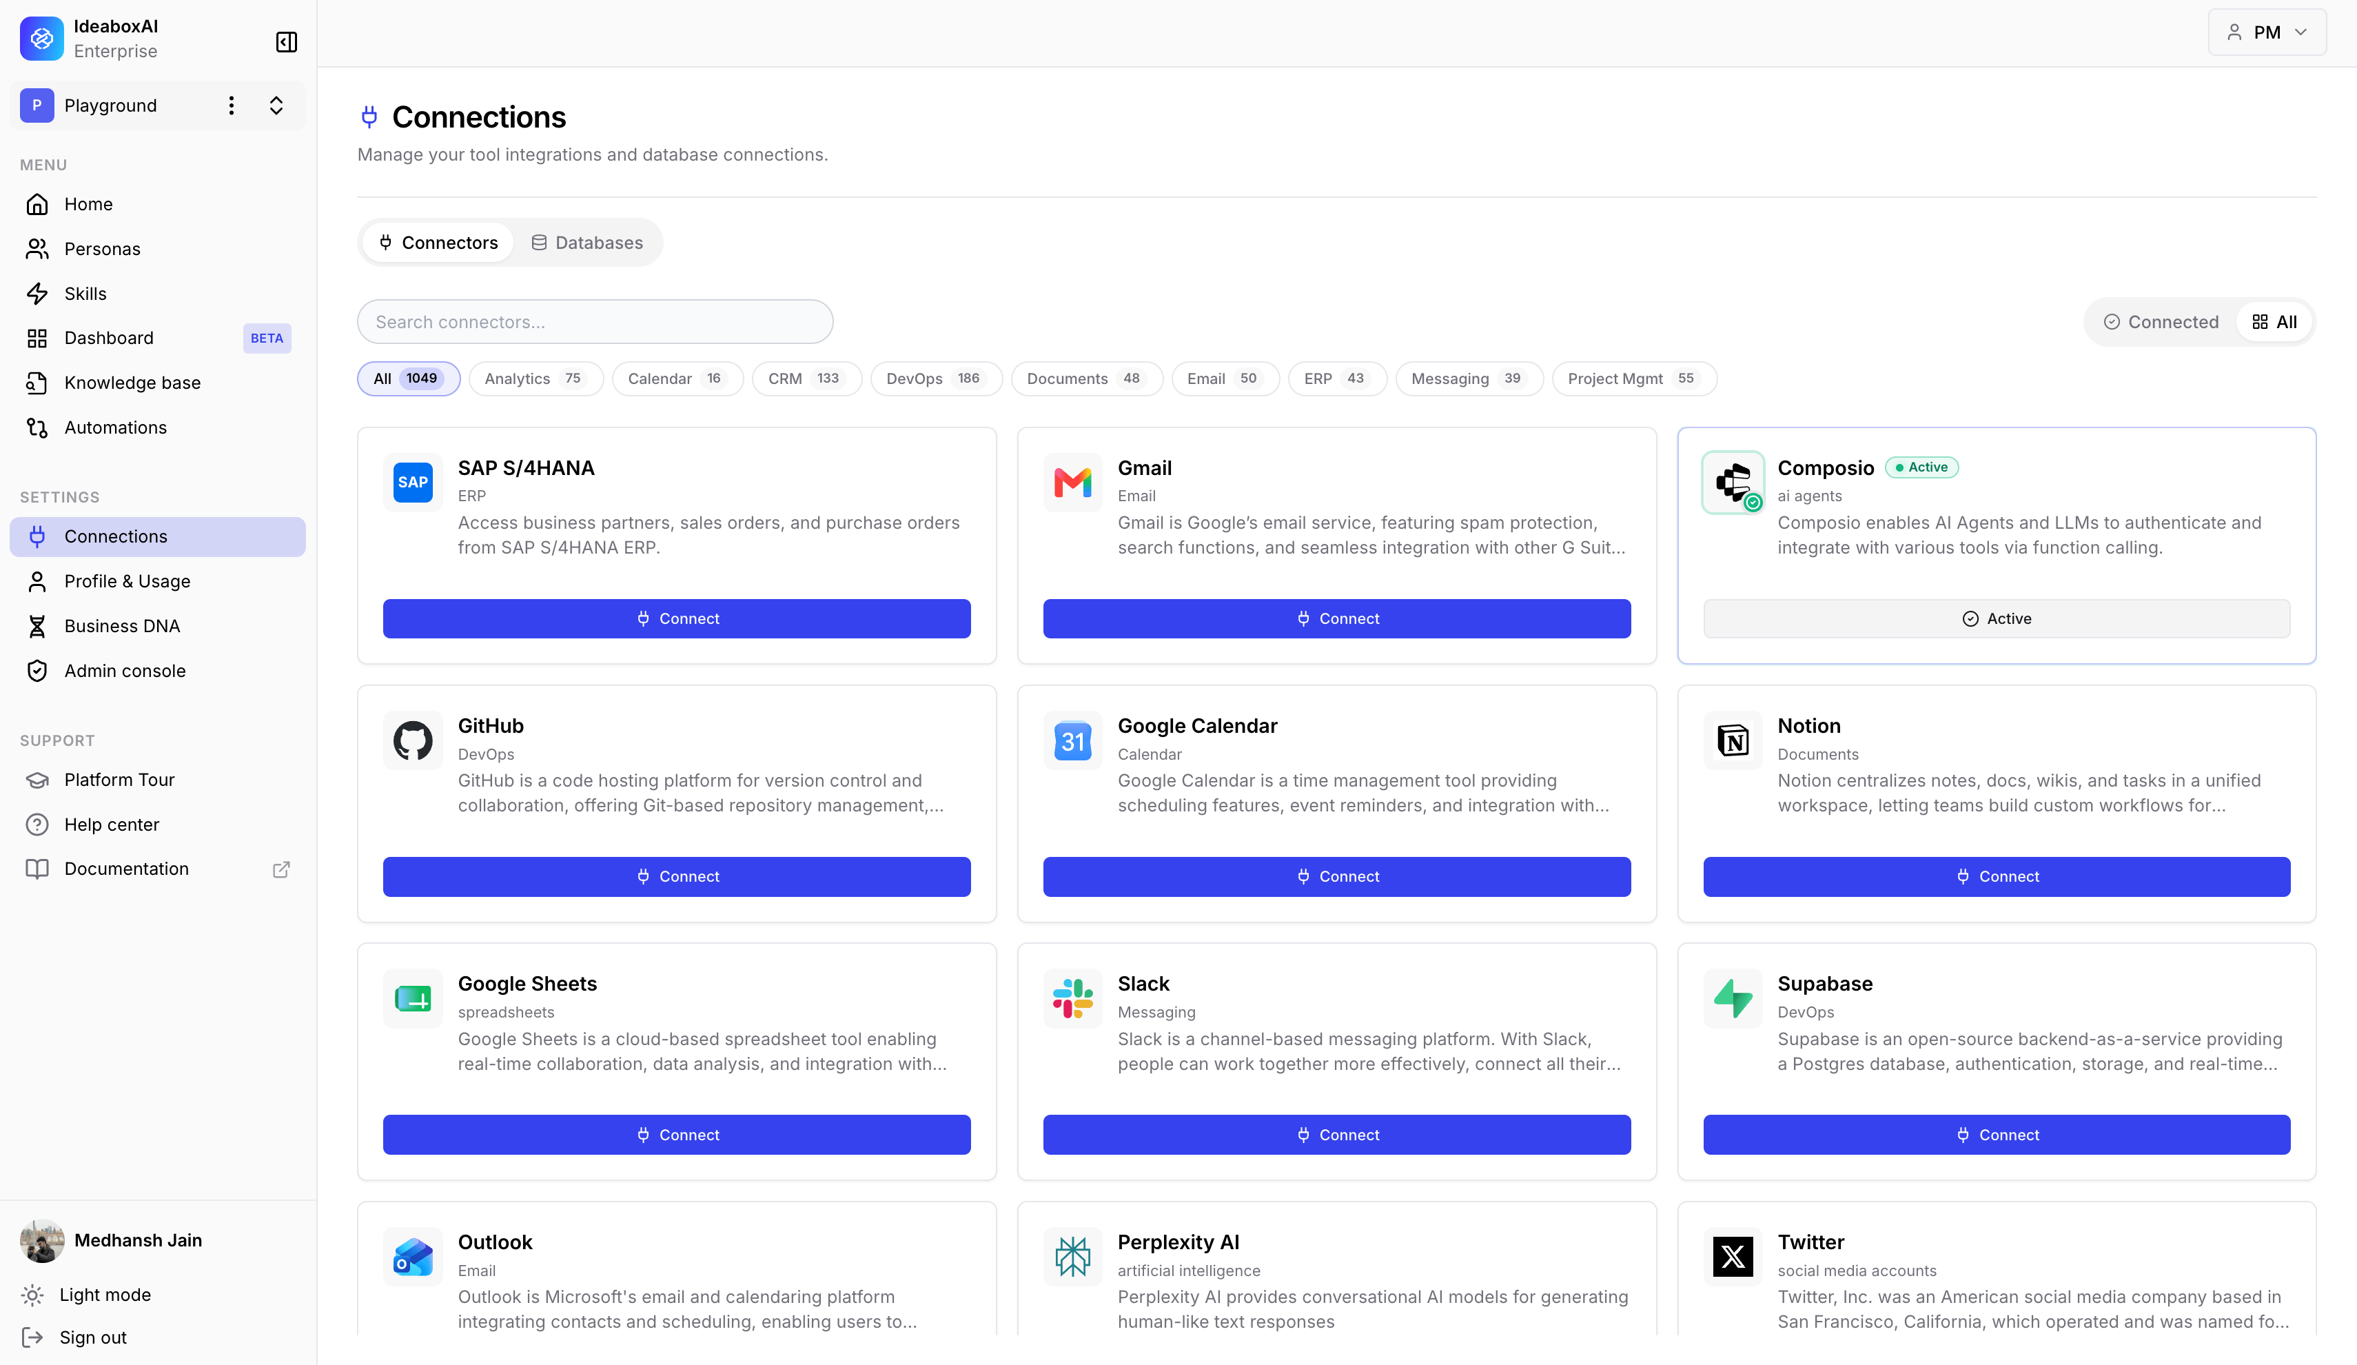Select Connections in settings

pos(157,537)
